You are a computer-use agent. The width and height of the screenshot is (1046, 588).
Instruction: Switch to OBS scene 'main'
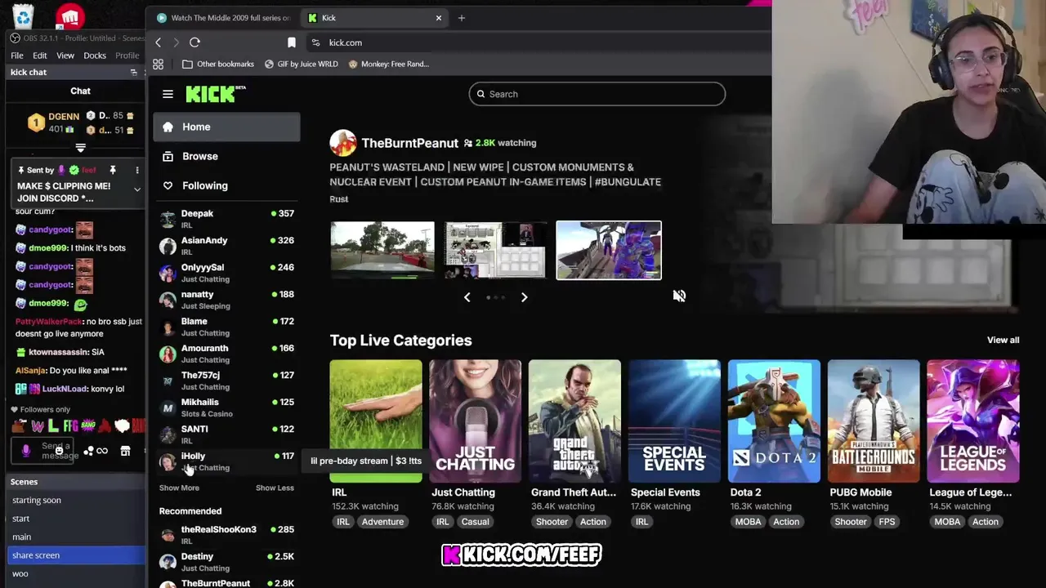pos(75,537)
